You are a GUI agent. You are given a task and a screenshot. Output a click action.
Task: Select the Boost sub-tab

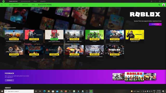25,5
